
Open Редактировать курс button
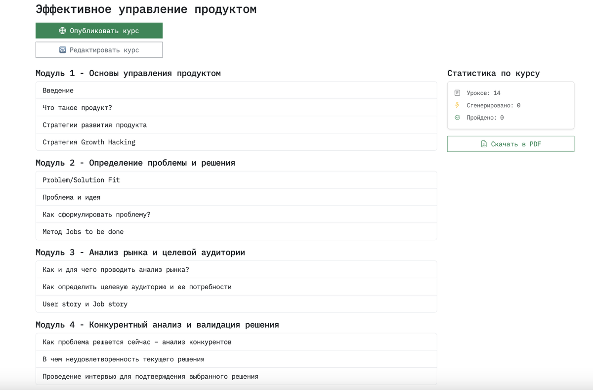pyautogui.click(x=99, y=50)
